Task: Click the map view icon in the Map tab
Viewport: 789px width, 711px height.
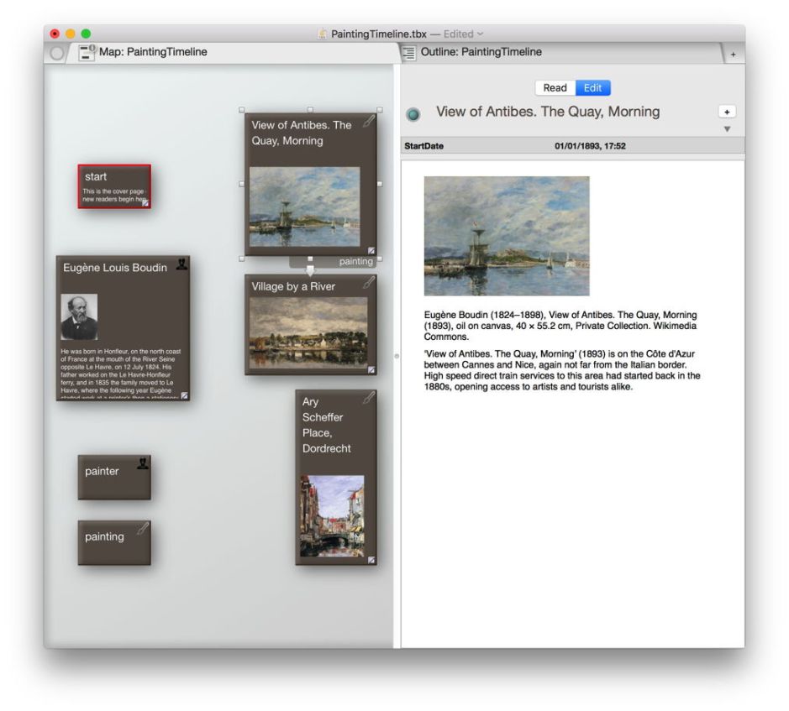Action: click(x=87, y=53)
